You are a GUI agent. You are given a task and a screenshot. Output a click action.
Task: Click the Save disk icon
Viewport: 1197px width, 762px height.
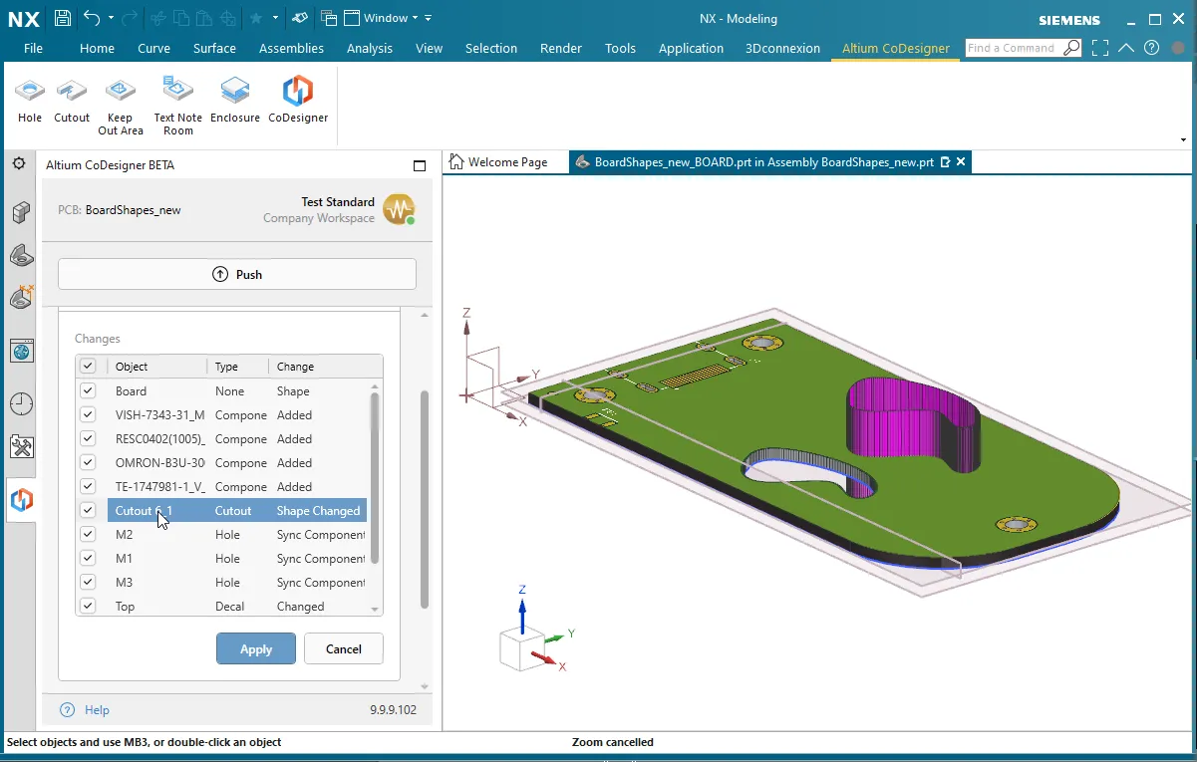tap(62, 18)
